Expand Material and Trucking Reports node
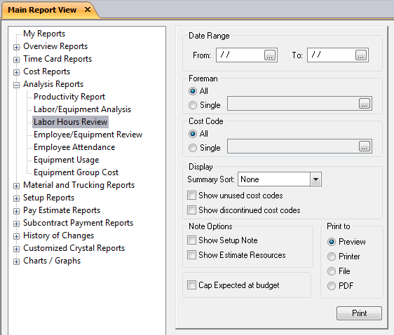 (x=16, y=186)
